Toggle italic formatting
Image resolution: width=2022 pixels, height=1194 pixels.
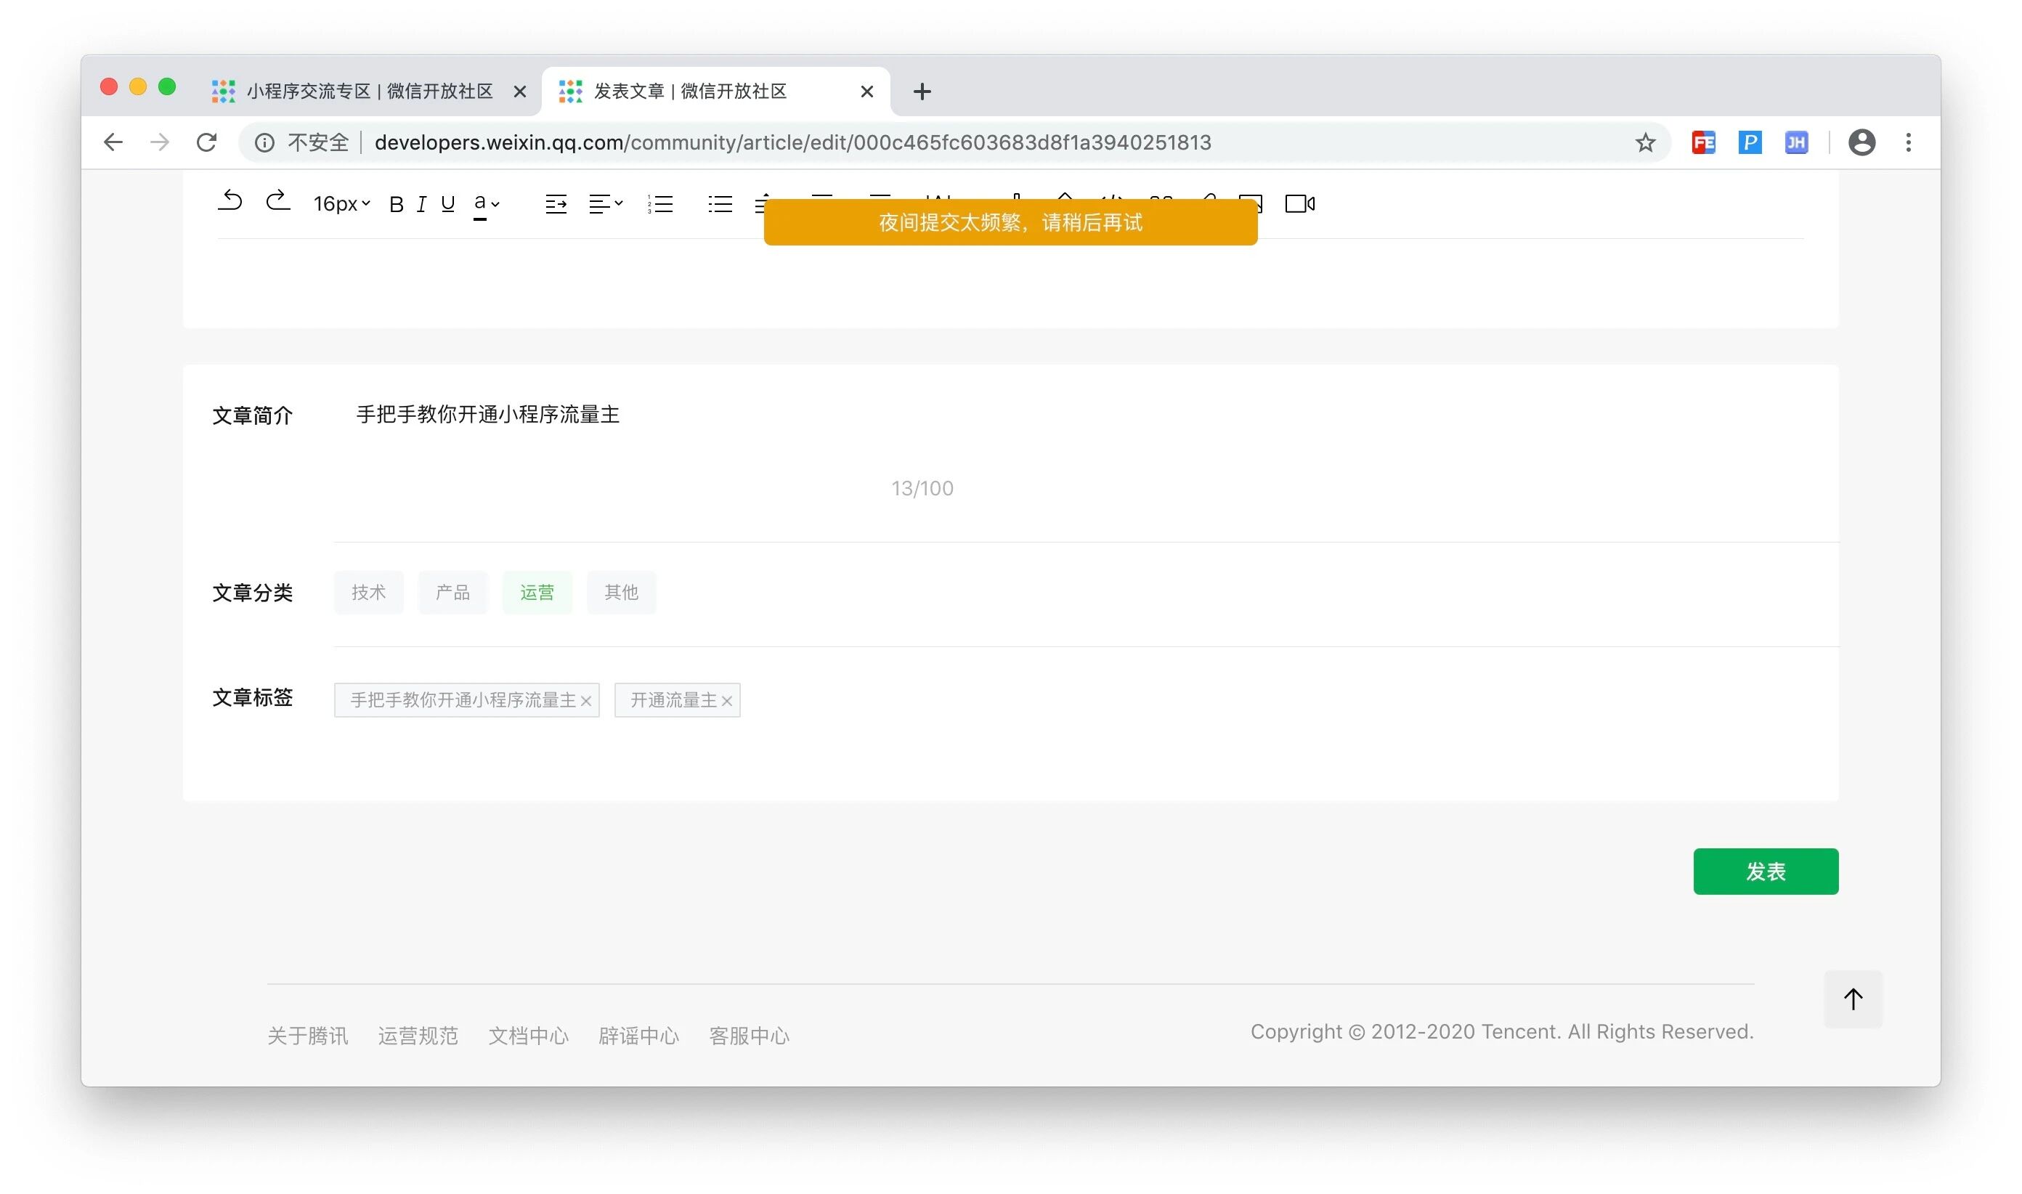click(421, 204)
